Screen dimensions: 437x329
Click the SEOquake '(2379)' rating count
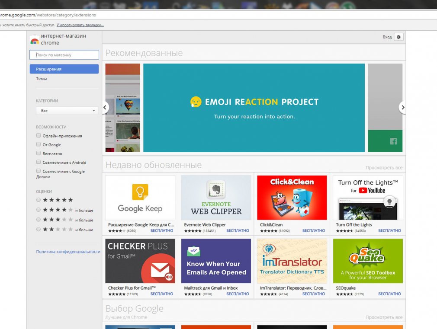359,294
